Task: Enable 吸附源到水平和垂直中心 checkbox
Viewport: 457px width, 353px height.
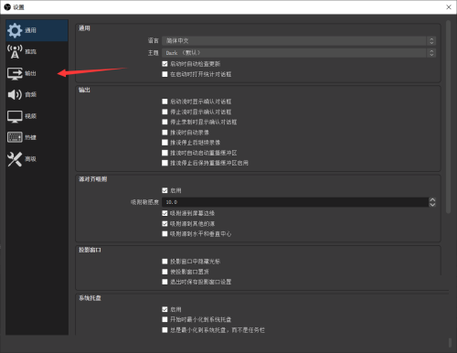Action: pyautogui.click(x=165, y=234)
